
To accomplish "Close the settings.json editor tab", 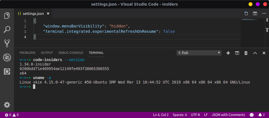I will [x=48, y=13].
